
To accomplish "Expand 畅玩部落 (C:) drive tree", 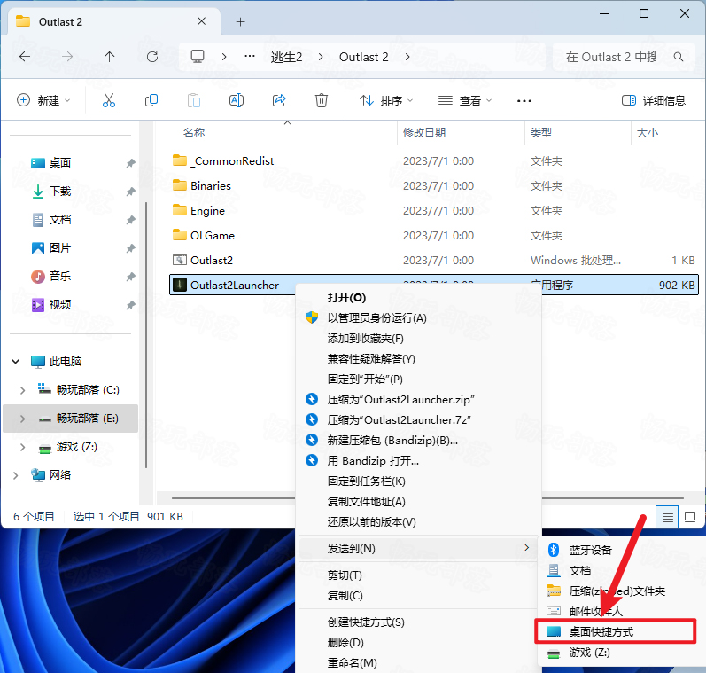I will click(x=22, y=390).
